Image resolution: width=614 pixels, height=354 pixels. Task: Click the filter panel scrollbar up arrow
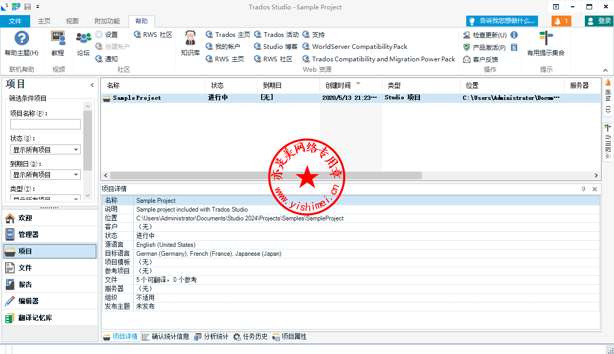pyautogui.click(x=88, y=107)
